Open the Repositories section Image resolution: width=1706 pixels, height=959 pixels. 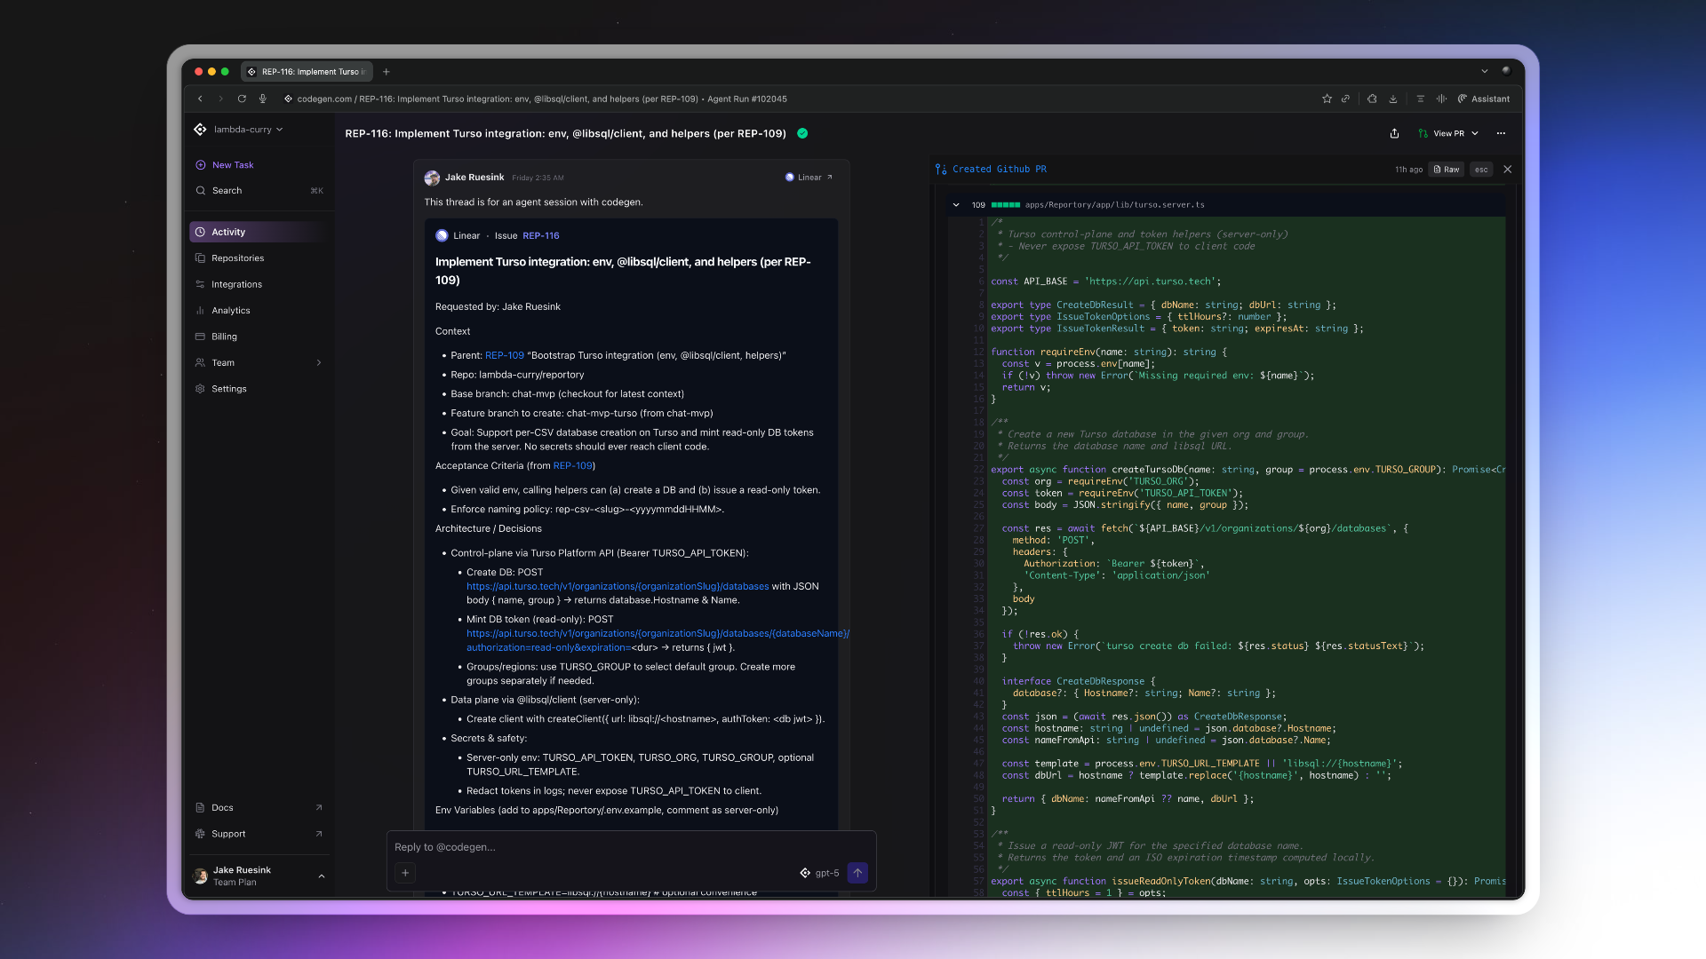tap(237, 258)
